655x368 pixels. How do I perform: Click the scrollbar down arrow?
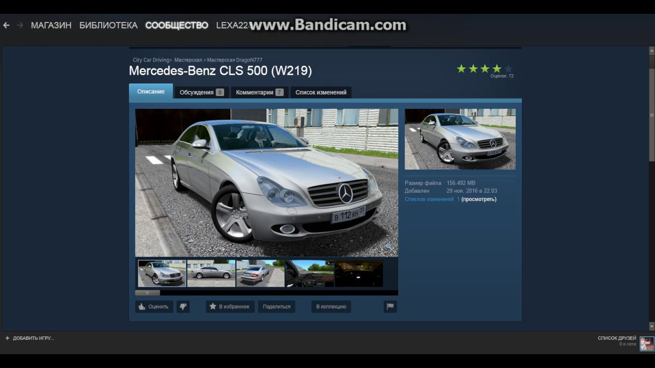[x=651, y=326]
